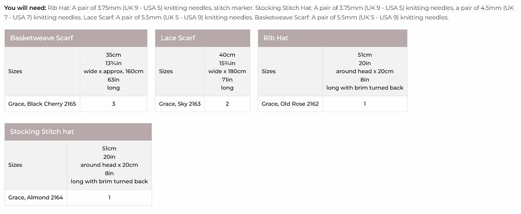Viewport: 521px width, 214px height.
Task: Click the 35cm wide Basketweave Scarf dimensions cell
Action: click(x=114, y=71)
